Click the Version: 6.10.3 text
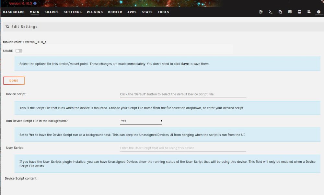Image resolution: width=324 pixels, height=195 pixels. pyautogui.click(x=20, y=3)
